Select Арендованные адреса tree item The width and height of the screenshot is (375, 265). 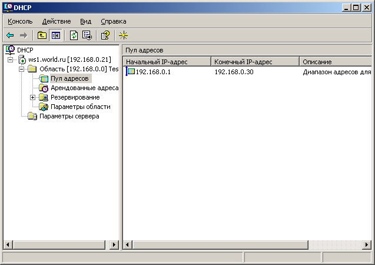(x=84, y=88)
